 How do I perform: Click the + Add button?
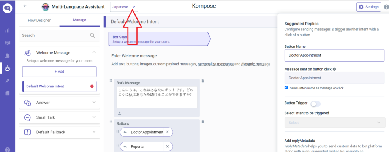(x=60, y=71)
